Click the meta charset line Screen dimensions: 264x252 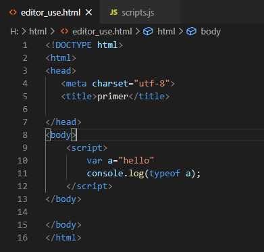point(117,84)
